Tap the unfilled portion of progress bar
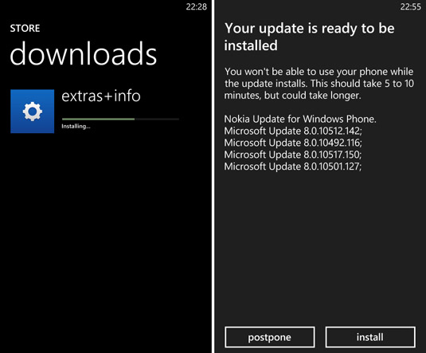This screenshot has height=353, width=426. pyautogui.click(x=157, y=119)
